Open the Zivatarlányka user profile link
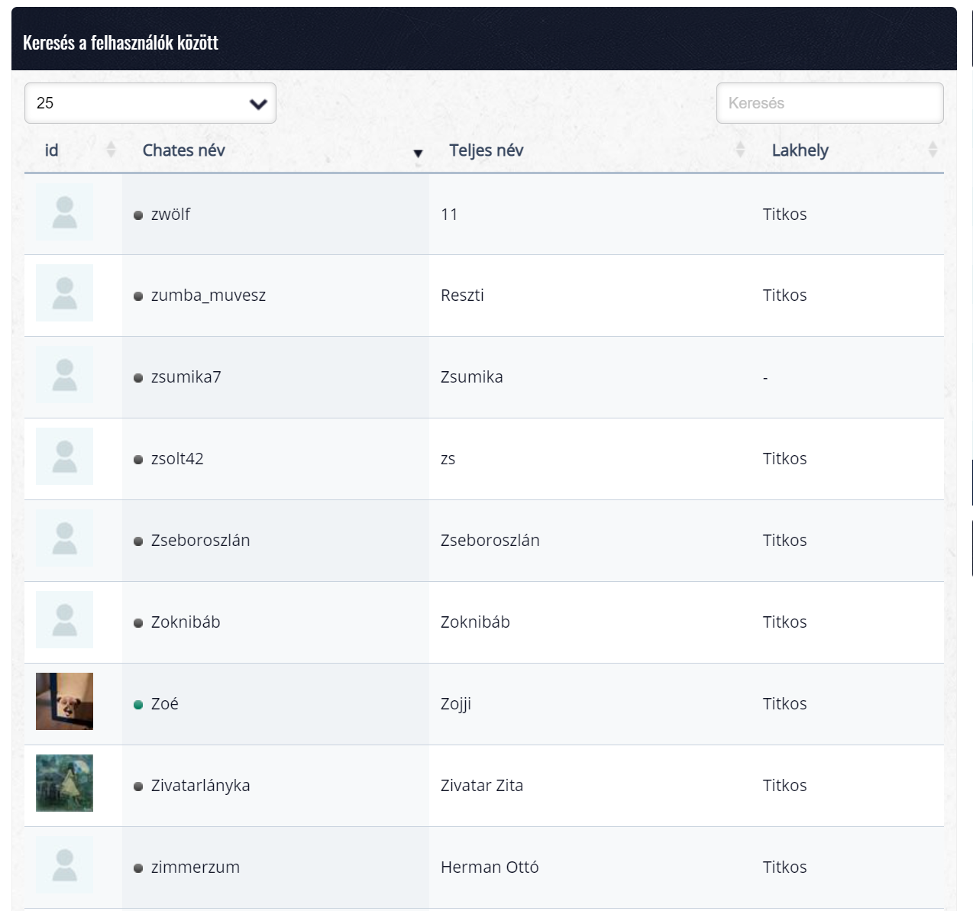Viewport: 973px width, 911px height. point(200,786)
